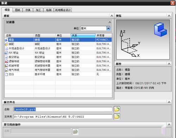Viewport: 176px width, 138px height.
Task: Collapse the 属性 properties section
Action: pos(169,64)
